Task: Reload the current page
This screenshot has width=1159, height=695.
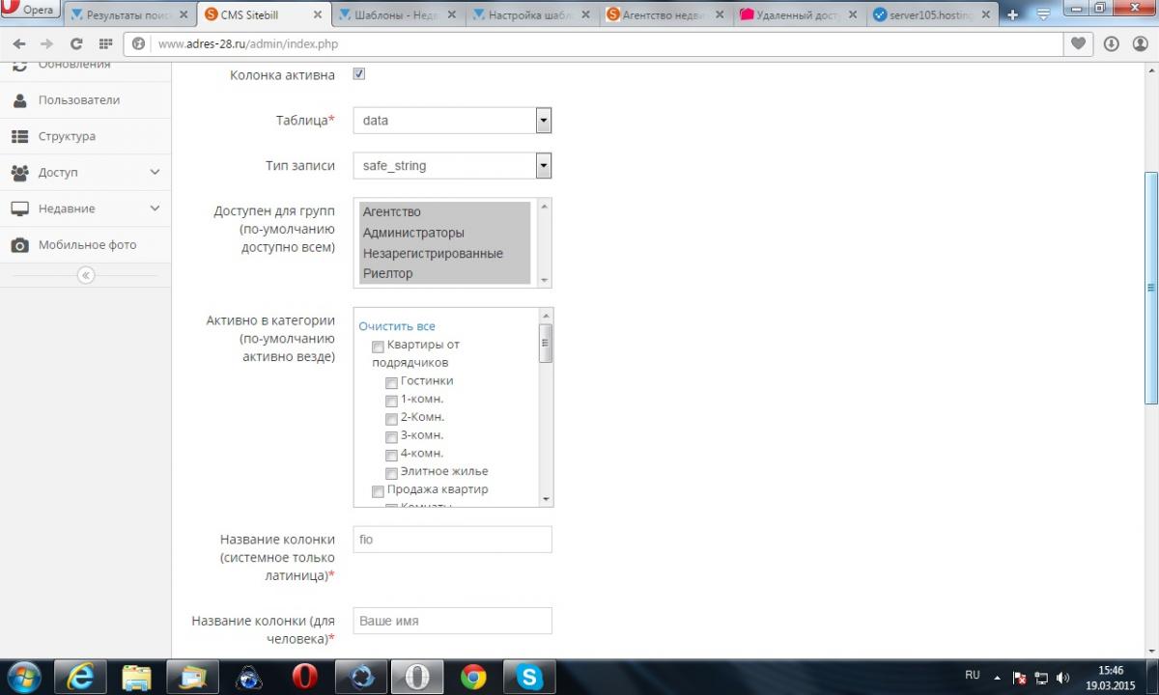Action: (76, 44)
